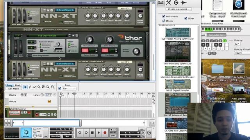Open Velocity Variation dropdown showing Heavy
250x140 pixels.
242,53
